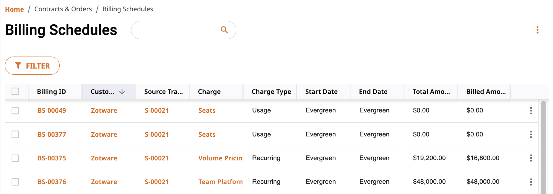Sort by Source Transaction column header
Viewport: 553px width, 194px height.
click(x=163, y=92)
